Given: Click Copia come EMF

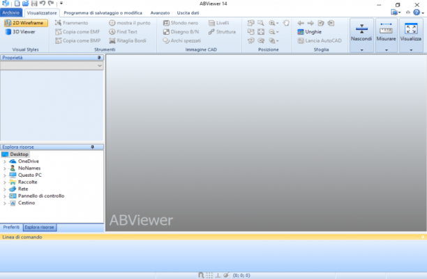Looking at the screenshot, I should (77, 32).
